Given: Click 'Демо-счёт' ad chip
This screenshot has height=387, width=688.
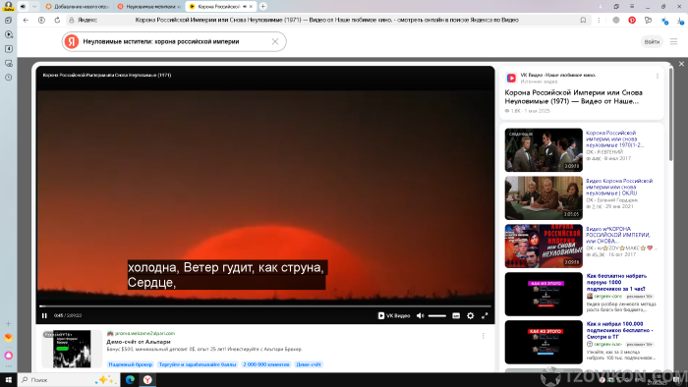Looking at the screenshot, I should click(309, 364).
